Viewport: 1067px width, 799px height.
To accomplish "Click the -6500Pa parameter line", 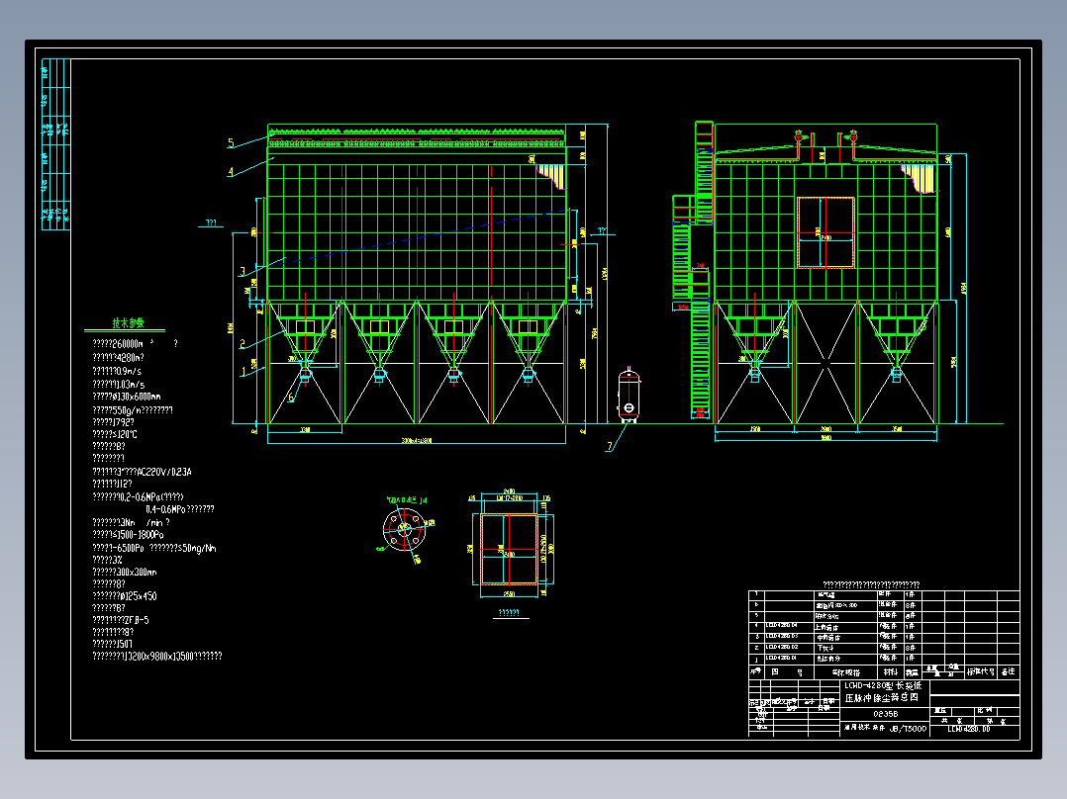I will coord(154,548).
